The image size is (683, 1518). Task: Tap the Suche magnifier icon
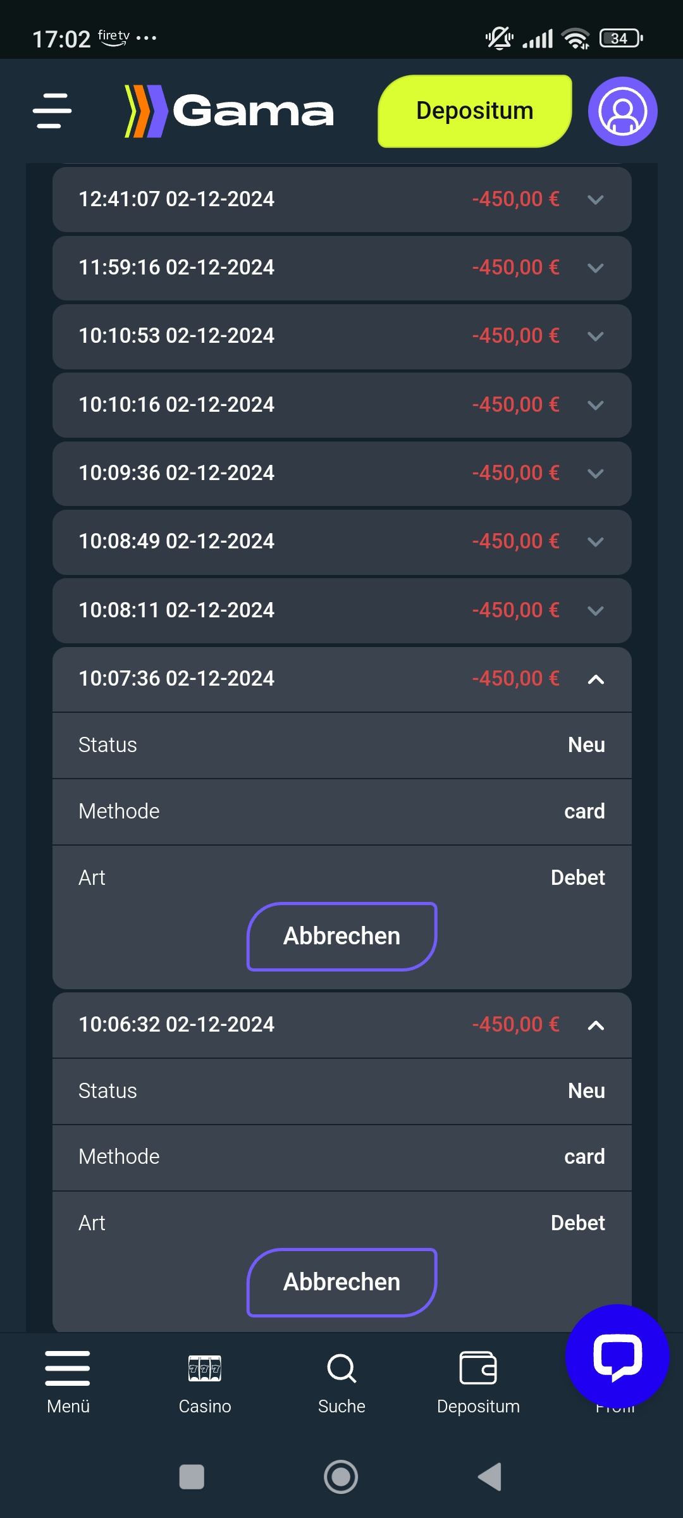pos(341,1369)
